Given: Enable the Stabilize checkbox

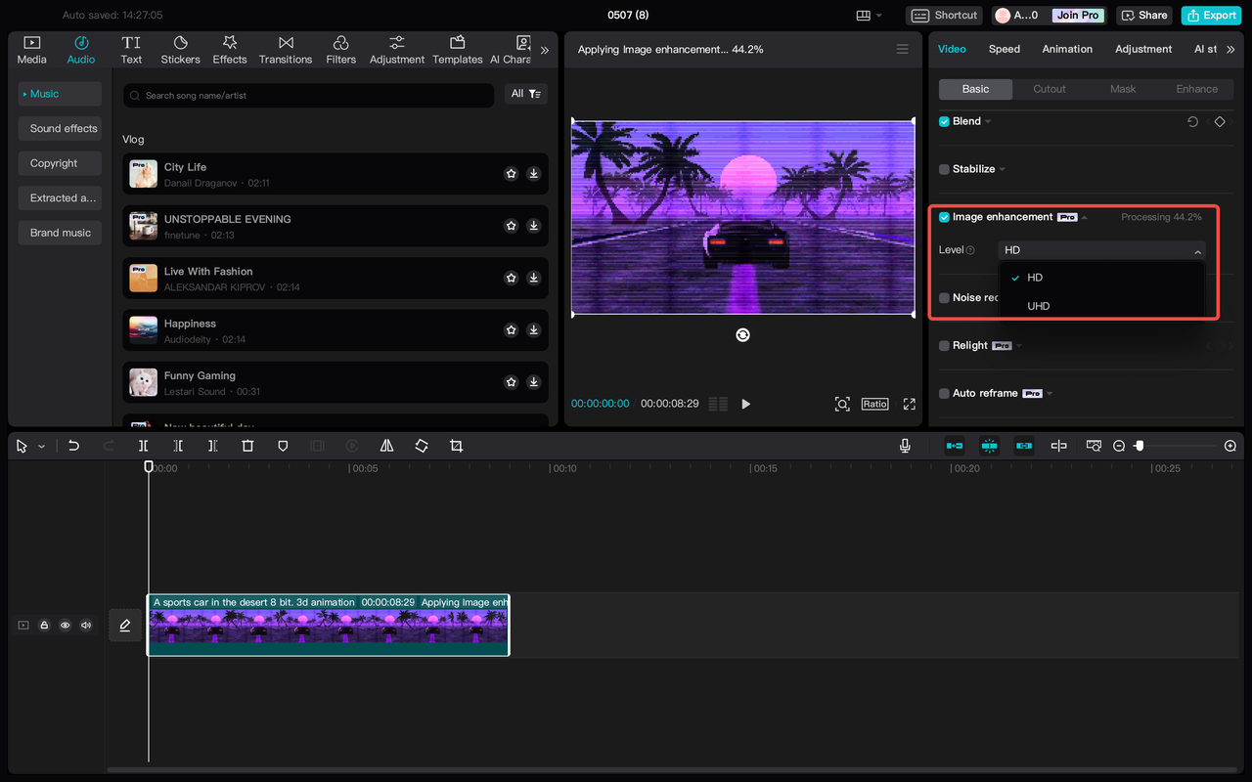Looking at the screenshot, I should tap(944, 169).
